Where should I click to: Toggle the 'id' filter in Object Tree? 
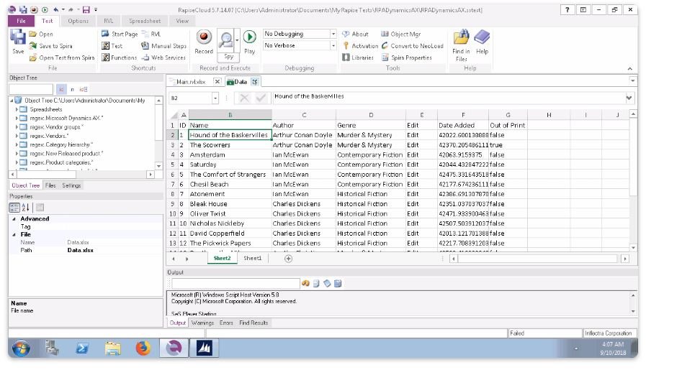84,89
